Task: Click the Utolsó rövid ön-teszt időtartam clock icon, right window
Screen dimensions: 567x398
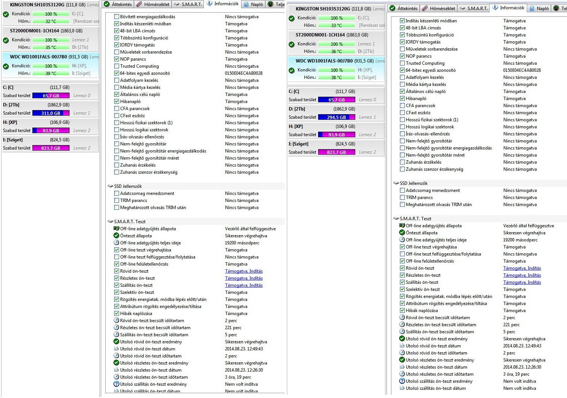Action: (402, 353)
